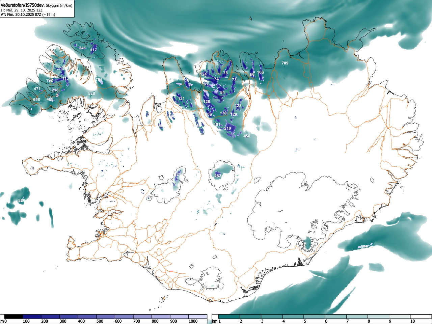Click the visibility value 241 in the Westfjords
This screenshot has width=432, height=324.
pos(82,48)
